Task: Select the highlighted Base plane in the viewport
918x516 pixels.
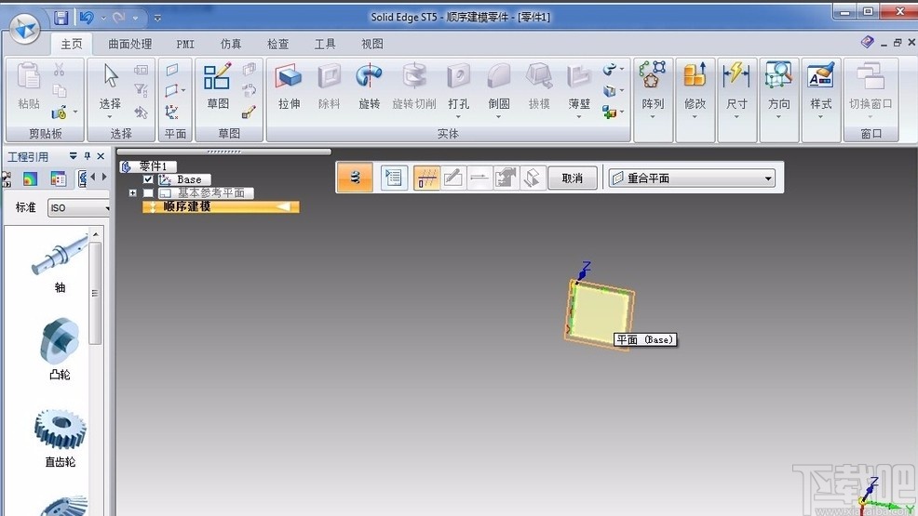Action: [x=600, y=314]
